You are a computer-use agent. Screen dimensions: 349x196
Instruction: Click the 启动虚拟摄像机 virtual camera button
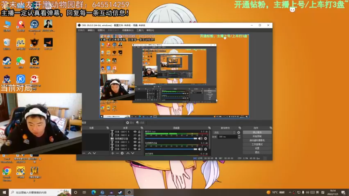point(257,140)
